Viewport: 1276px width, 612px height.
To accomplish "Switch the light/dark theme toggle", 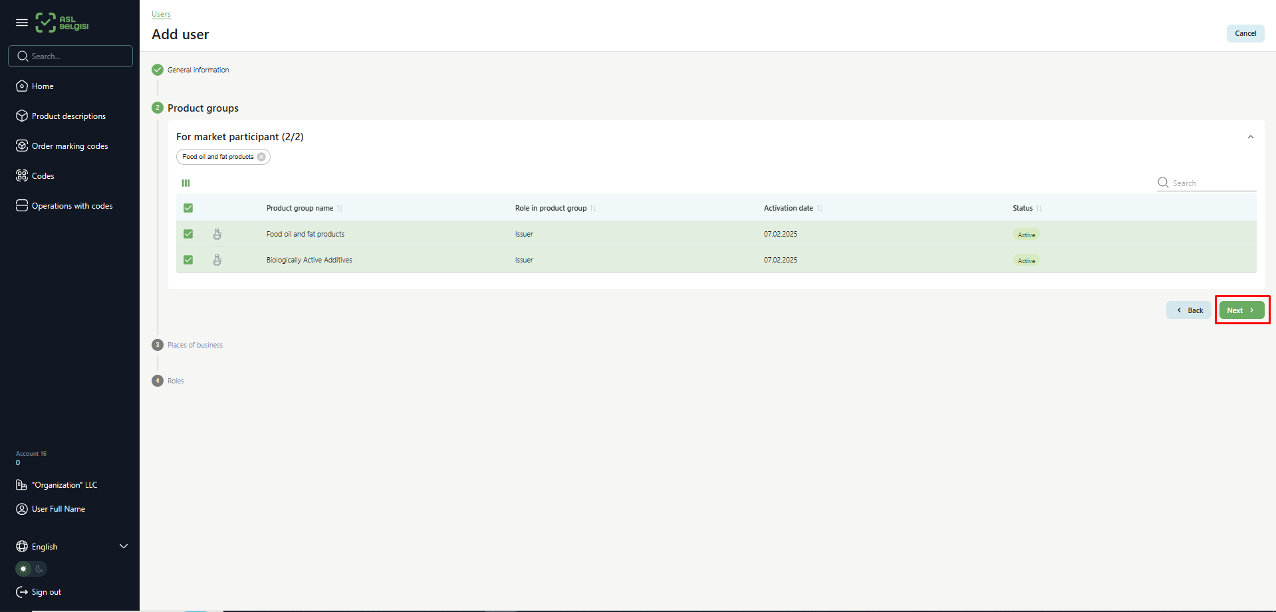I will (x=31, y=569).
